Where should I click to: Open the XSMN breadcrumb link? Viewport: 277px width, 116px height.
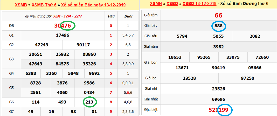point(156,4)
